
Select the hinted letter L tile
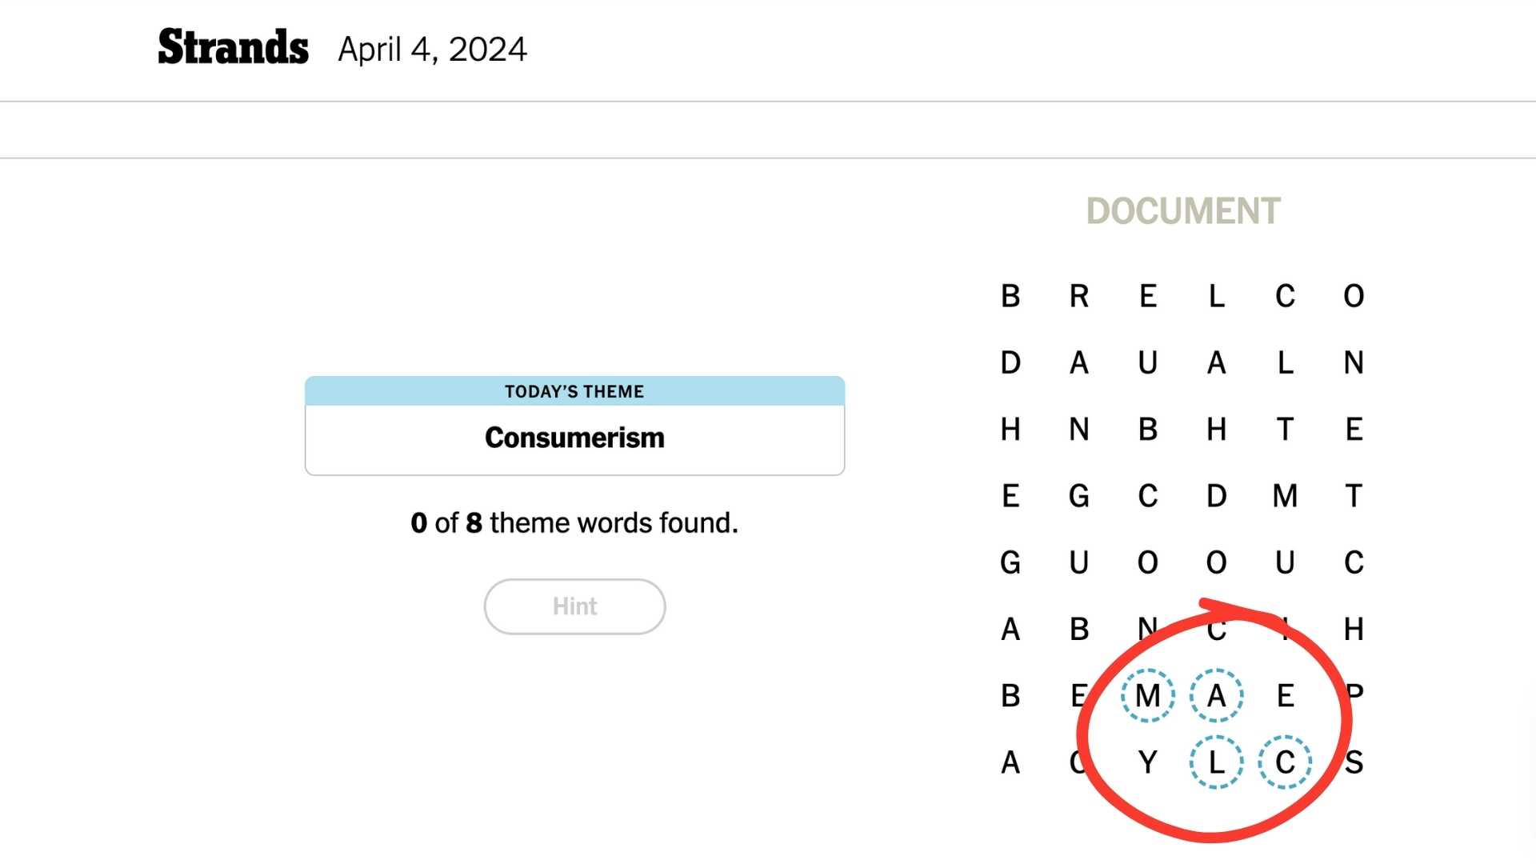(1216, 762)
